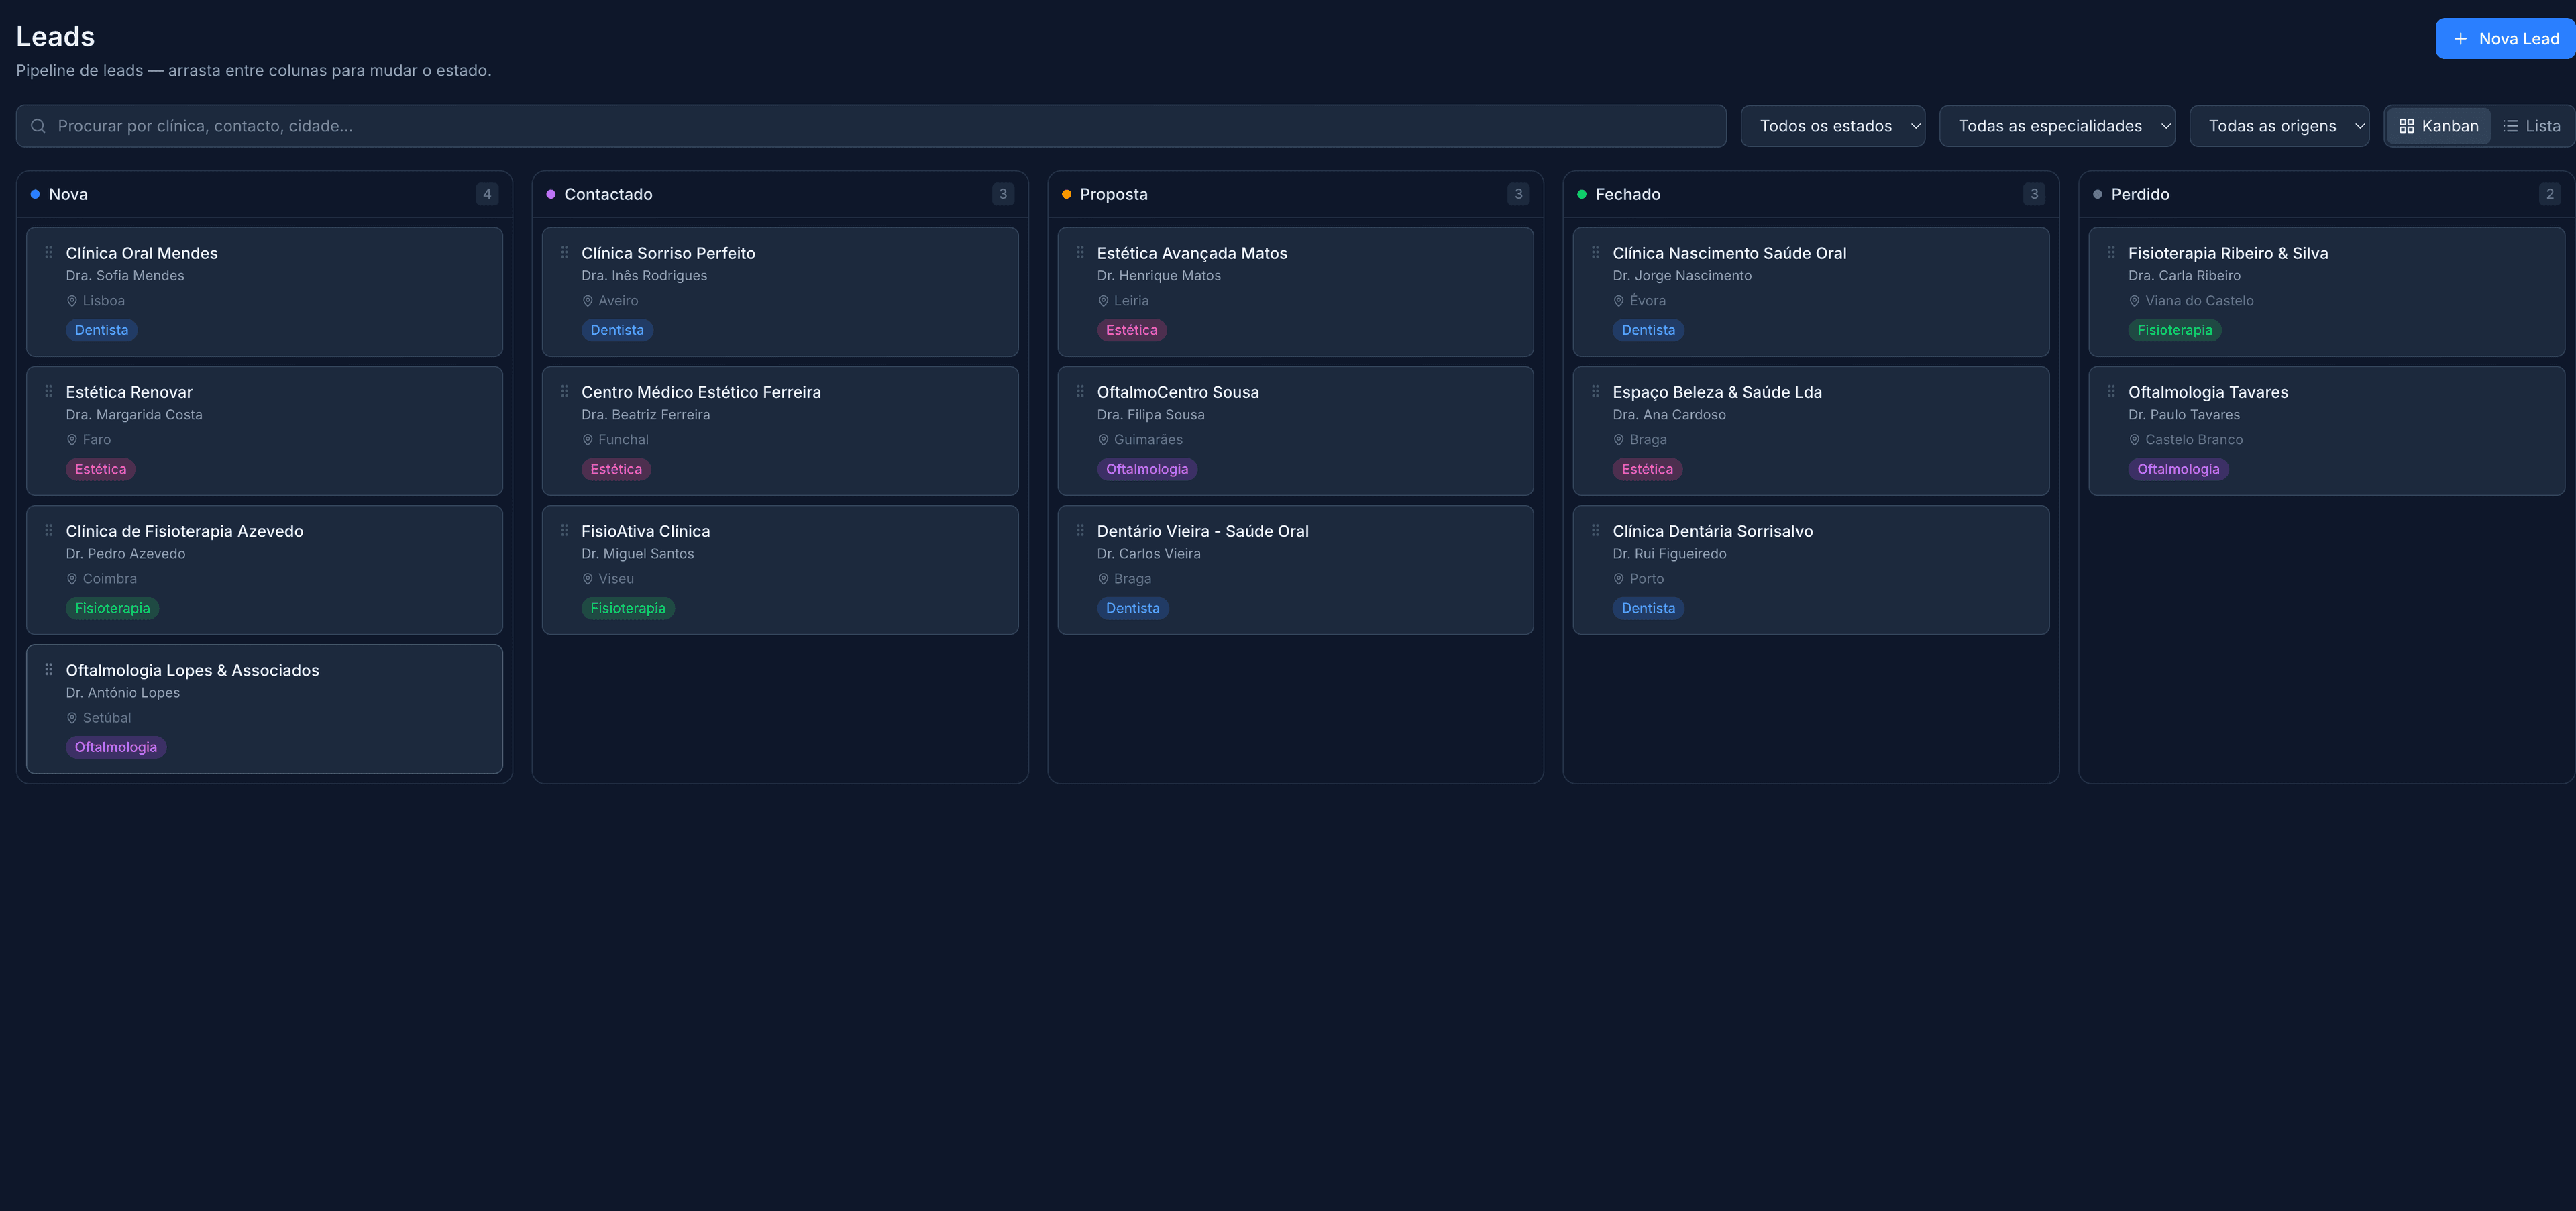Open the OftalmoCentro Sousa lead card
2576x1211 pixels.
tap(1295, 431)
